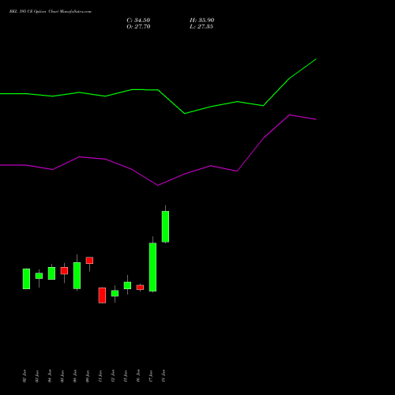Click the close value "C: 34.50"
The height and width of the screenshot is (395, 395).
click(138, 21)
